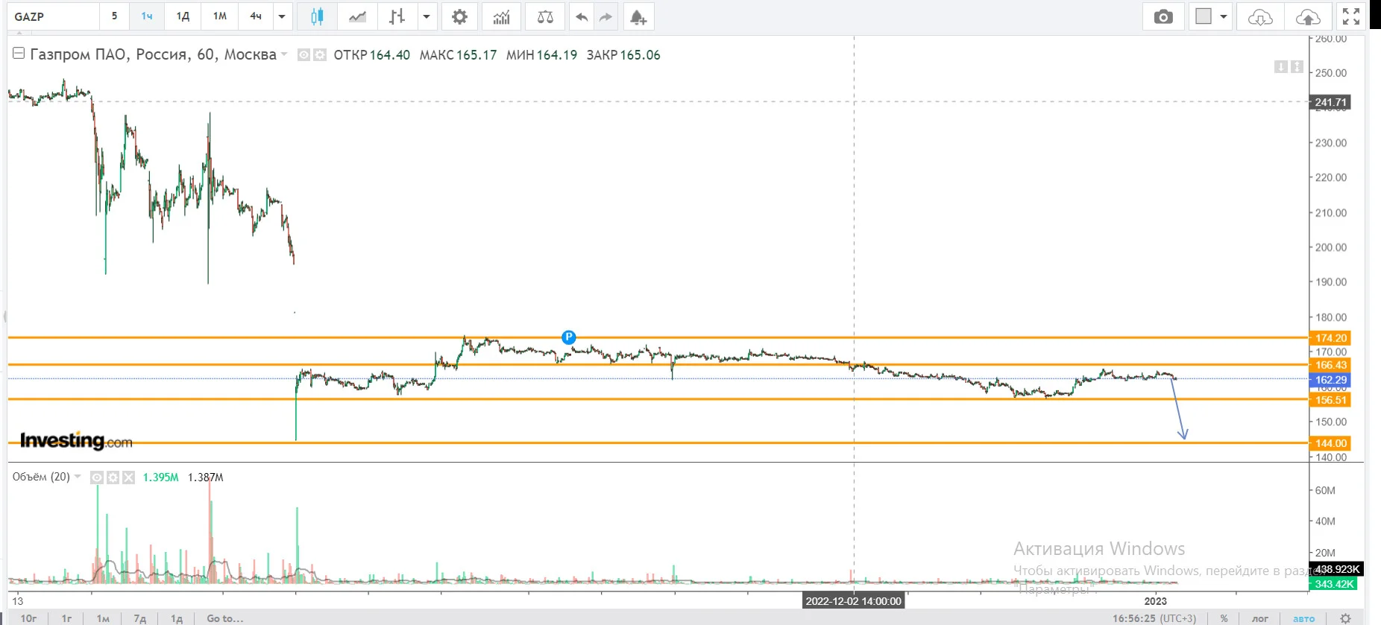The image size is (1381, 625).
Task: Toggle logarithmic scale лог
Action: pos(1260,618)
